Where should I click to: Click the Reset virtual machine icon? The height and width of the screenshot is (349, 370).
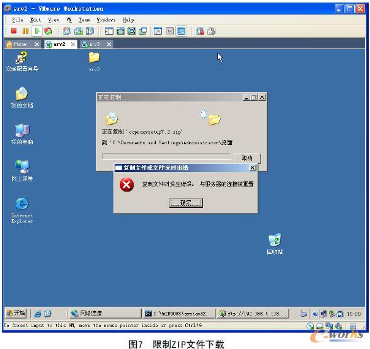point(48,31)
